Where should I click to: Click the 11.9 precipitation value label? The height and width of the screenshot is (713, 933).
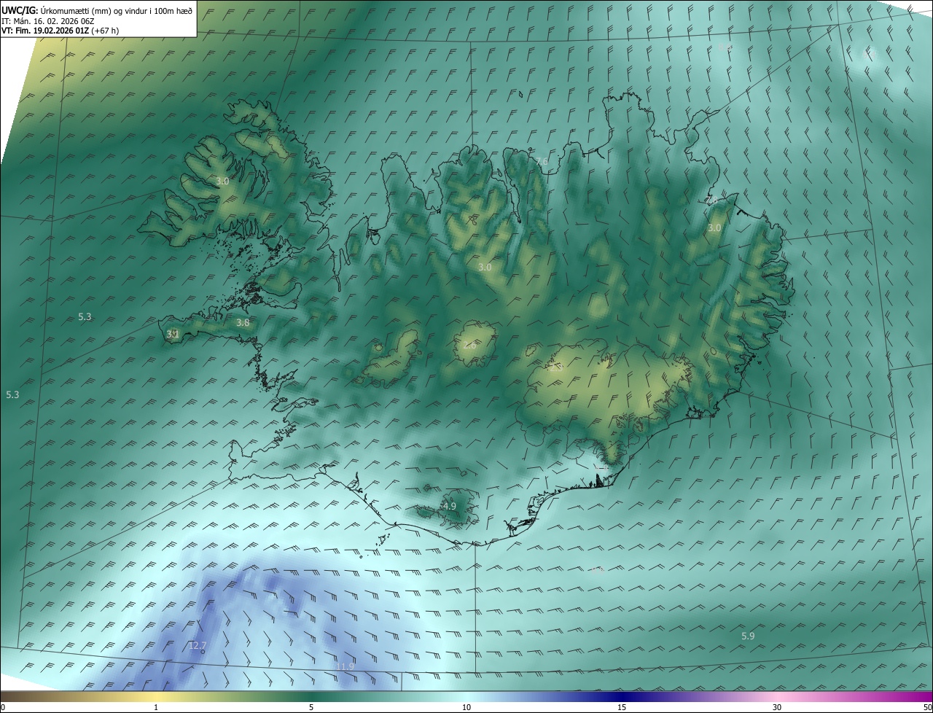345,666
